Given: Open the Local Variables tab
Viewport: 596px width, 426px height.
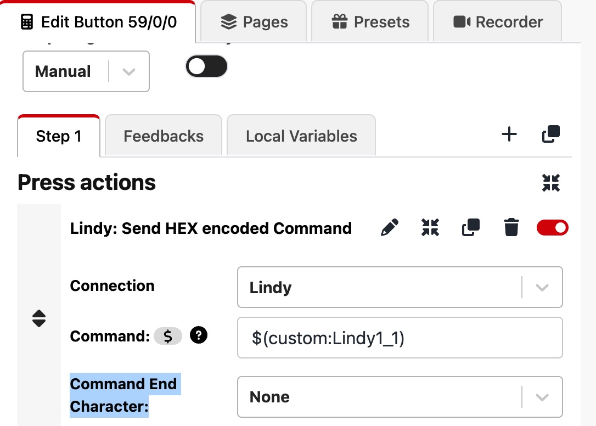Looking at the screenshot, I should [x=301, y=136].
